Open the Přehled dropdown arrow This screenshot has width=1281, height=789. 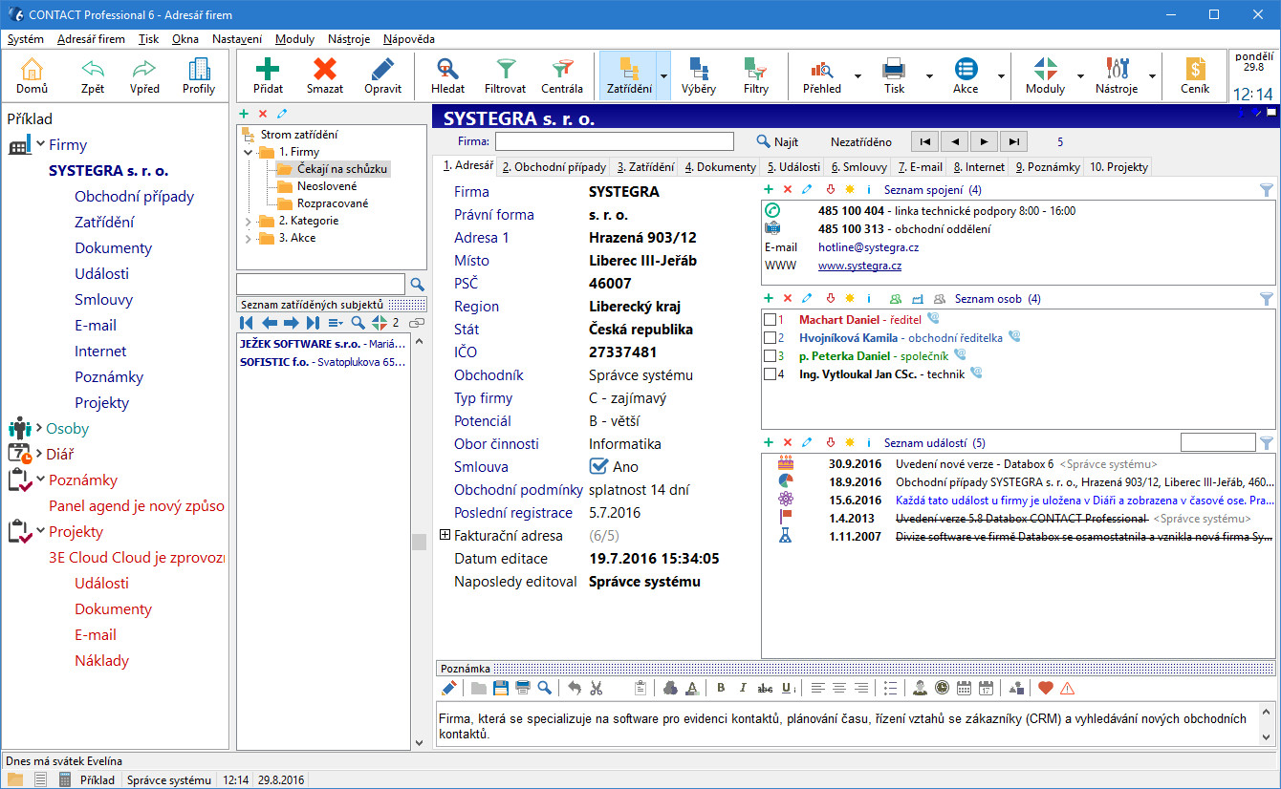pos(858,76)
